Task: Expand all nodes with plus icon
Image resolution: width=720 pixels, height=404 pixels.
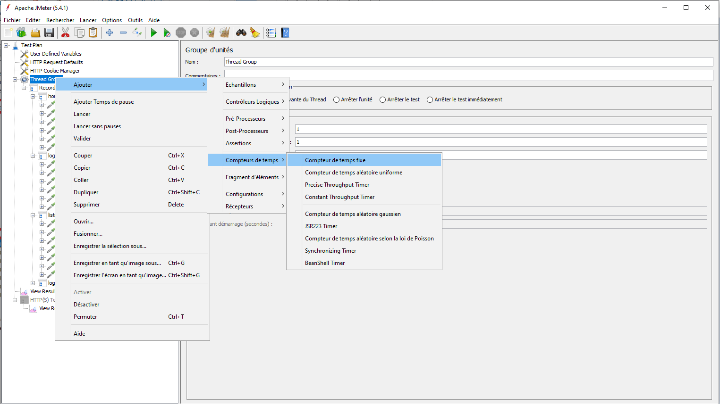Action: [110, 33]
